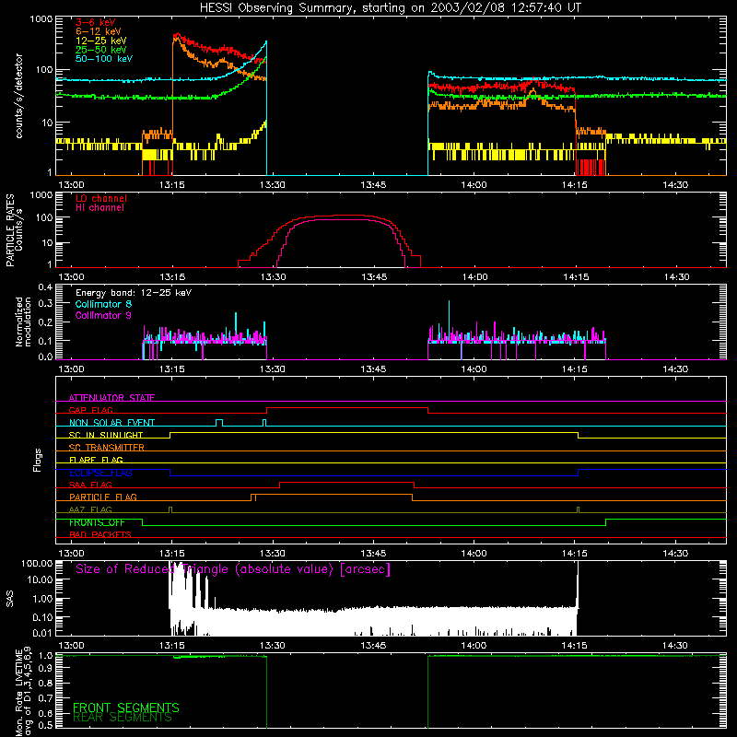Click the NON_SOLAR_EVENT flag label
The image size is (737, 737).
[x=111, y=423]
